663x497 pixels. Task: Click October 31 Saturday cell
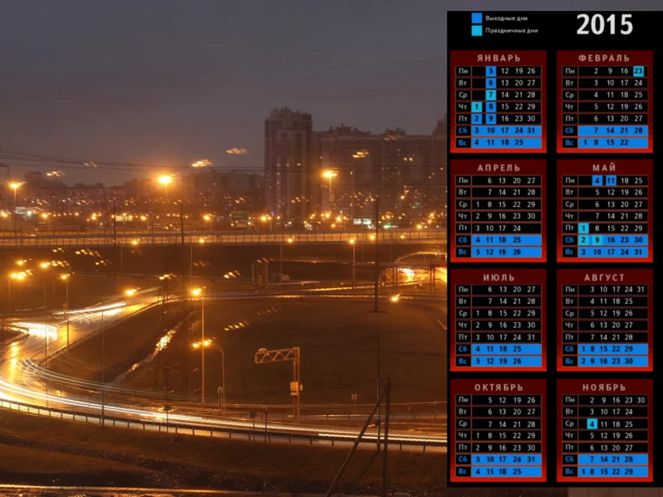(531, 459)
